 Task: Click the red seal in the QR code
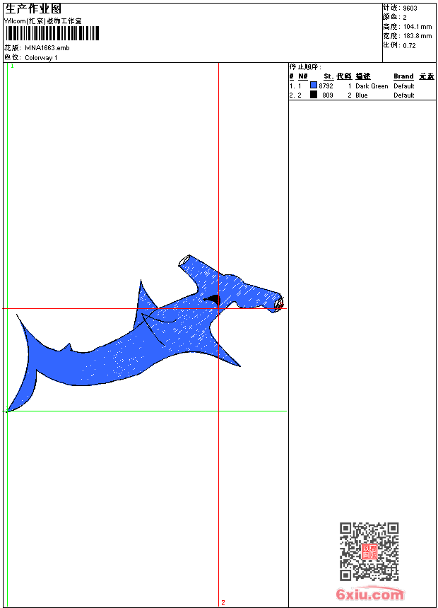369,552
